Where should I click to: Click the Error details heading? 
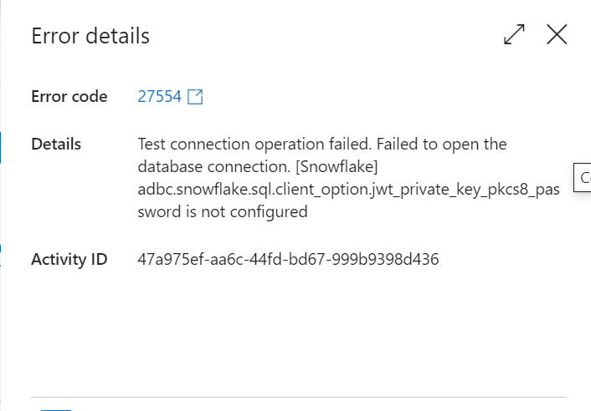coord(90,36)
